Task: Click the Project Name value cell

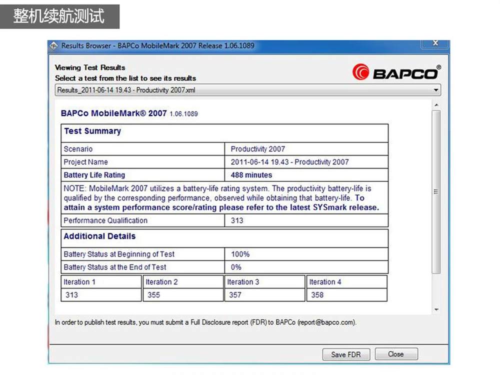Action: (x=306, y=162)
